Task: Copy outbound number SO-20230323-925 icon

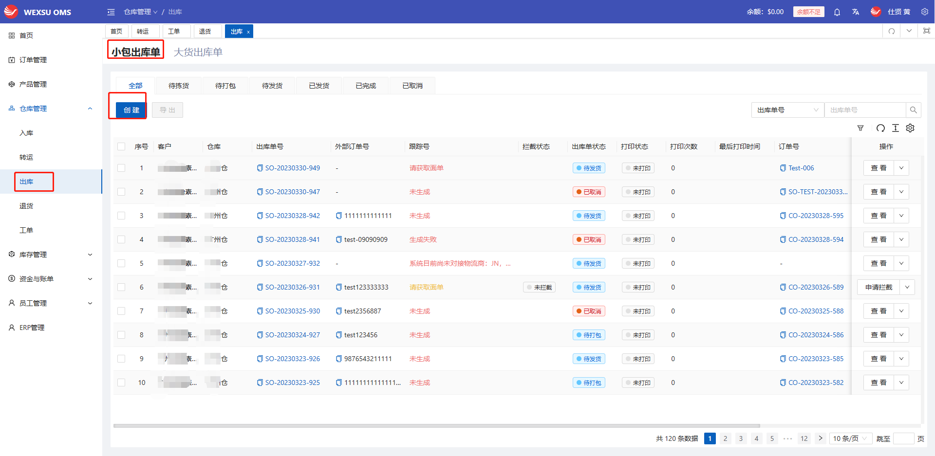Action: 260,383
